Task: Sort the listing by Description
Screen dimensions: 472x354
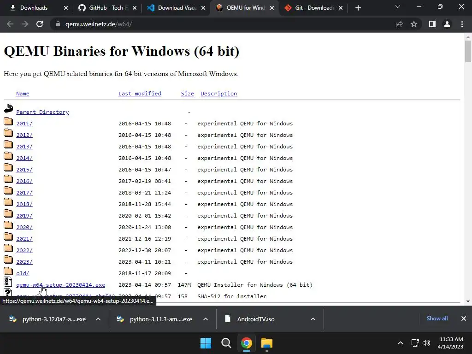Action: 218,94
